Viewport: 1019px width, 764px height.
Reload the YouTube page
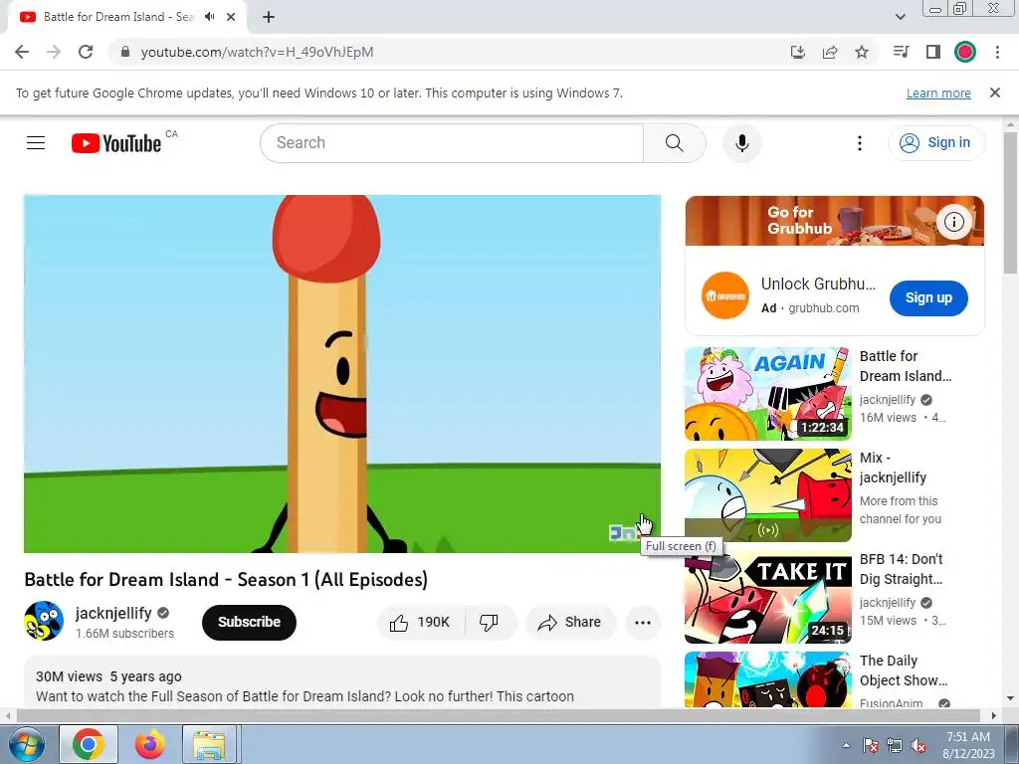(x=86, y=52)
